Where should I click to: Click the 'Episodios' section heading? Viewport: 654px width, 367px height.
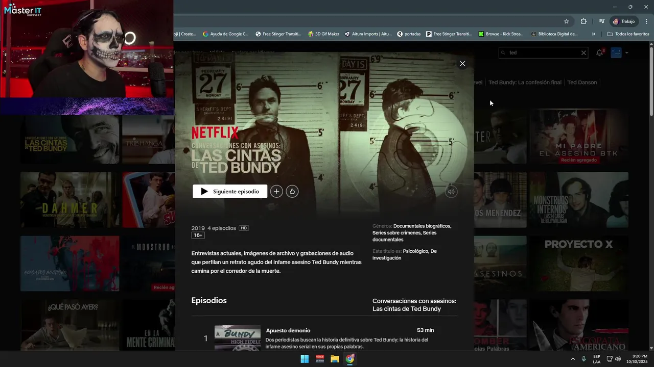click(209, 300)
